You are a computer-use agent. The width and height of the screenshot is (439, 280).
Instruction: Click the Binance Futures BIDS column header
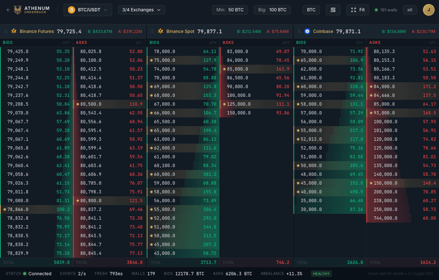pos(8,43)
